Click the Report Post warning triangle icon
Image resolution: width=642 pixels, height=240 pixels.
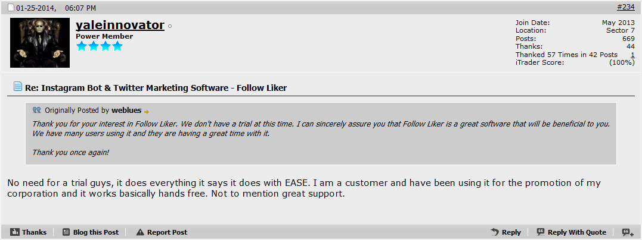(141, 232)
